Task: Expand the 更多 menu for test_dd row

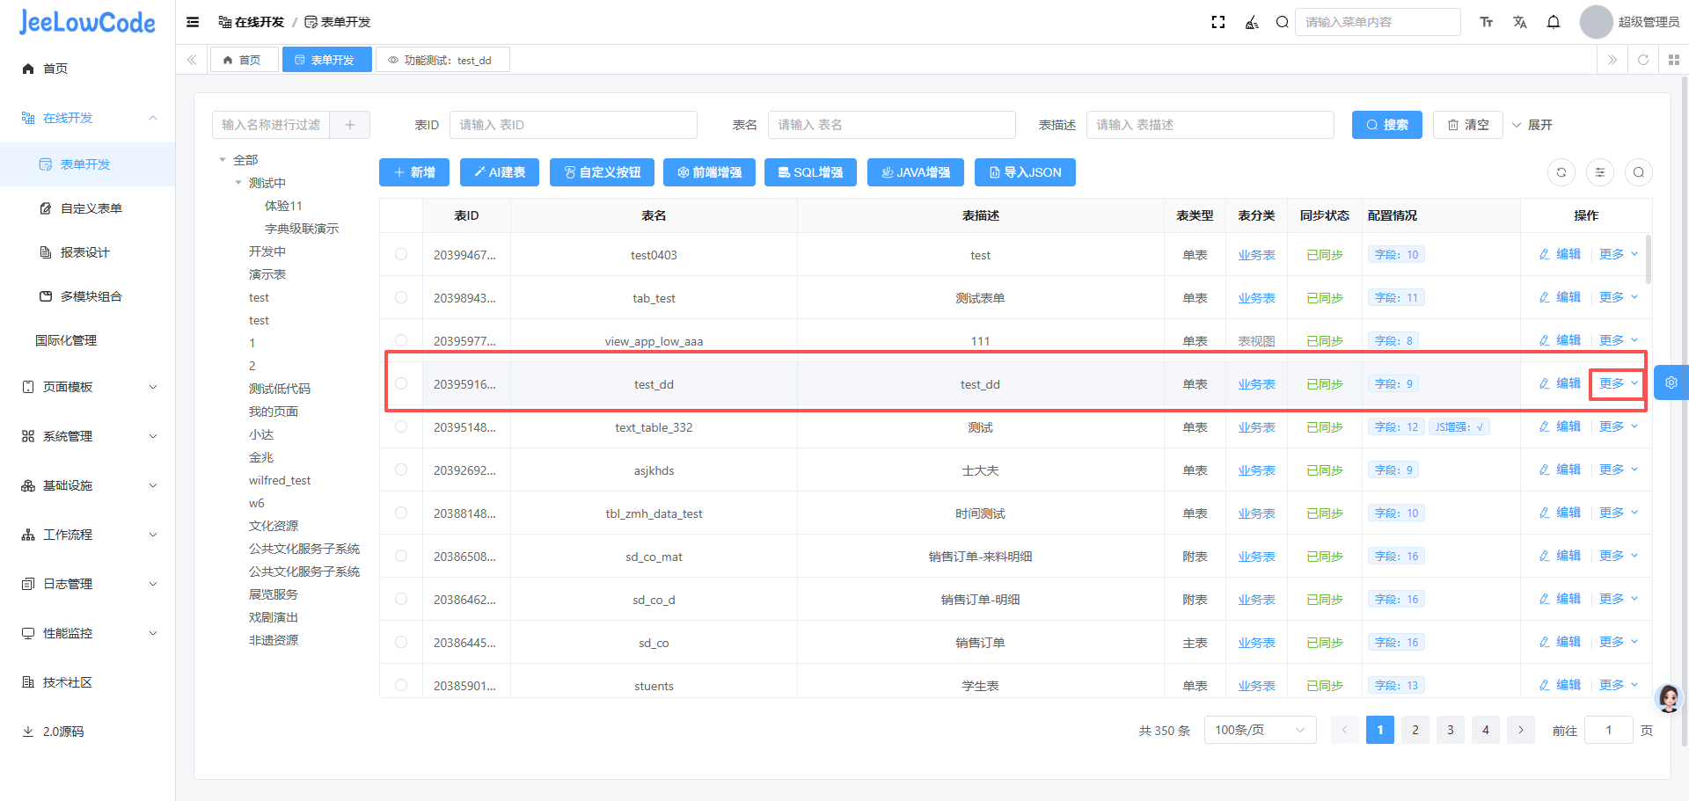Action: pyautogui.click(x=1618, y=383)
